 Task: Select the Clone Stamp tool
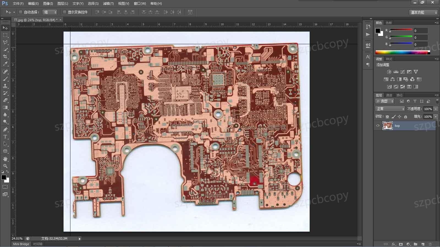[x=5, y=86]
